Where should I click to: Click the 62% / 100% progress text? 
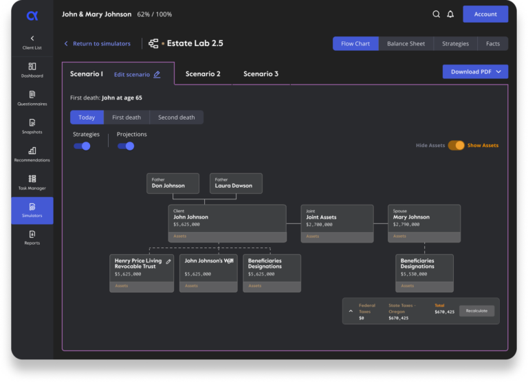click(x=155, y=14)
